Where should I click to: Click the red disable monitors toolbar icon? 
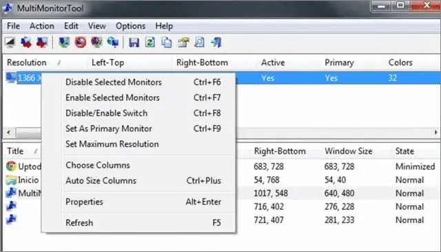pyautogui.click(x=81, y=43)
